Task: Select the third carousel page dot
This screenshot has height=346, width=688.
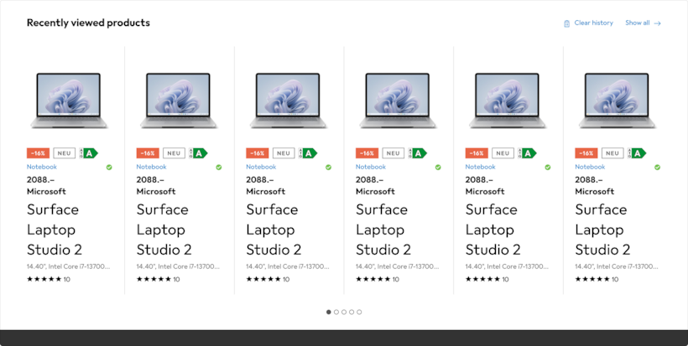Action: click(x=344, y=312)
